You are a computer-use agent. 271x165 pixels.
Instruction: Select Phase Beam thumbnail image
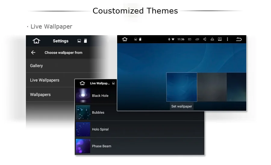point(83,146)
